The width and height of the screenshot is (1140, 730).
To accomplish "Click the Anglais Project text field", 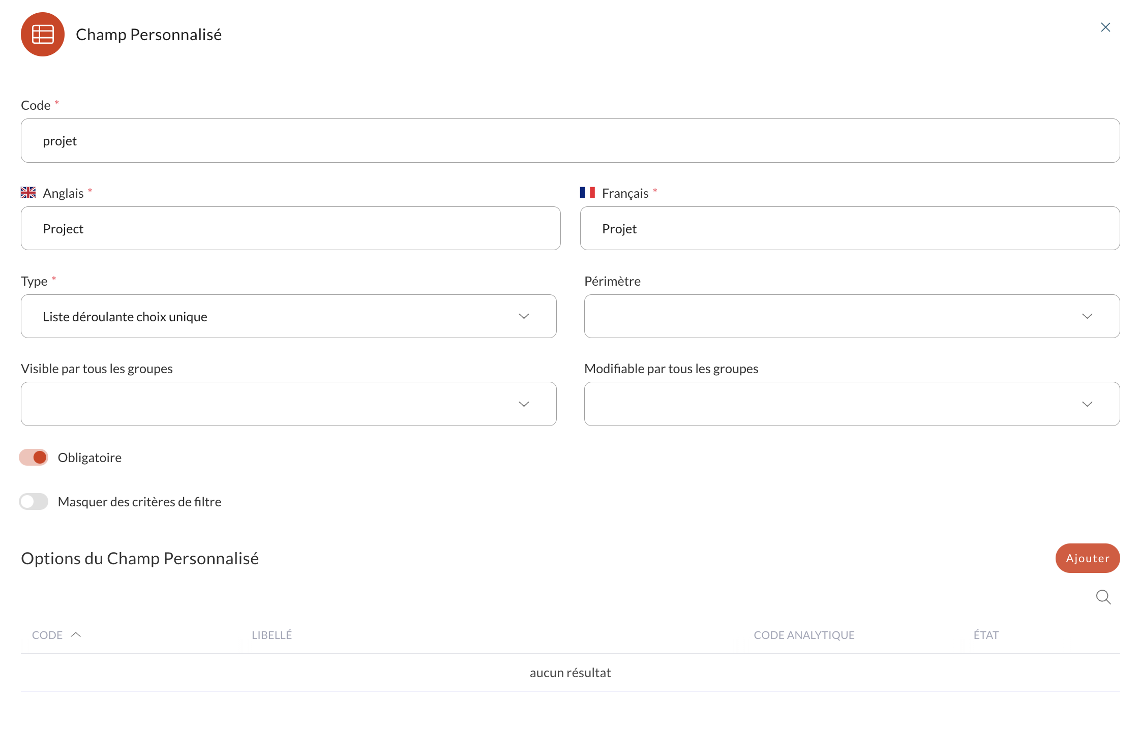I will click(x=290, y=228).
